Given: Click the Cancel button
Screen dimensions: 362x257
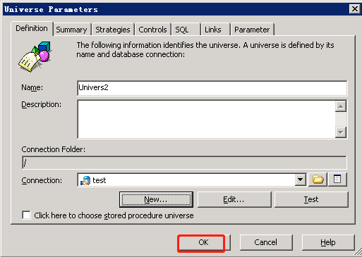Looking at the screenshot, I should 266,242.
